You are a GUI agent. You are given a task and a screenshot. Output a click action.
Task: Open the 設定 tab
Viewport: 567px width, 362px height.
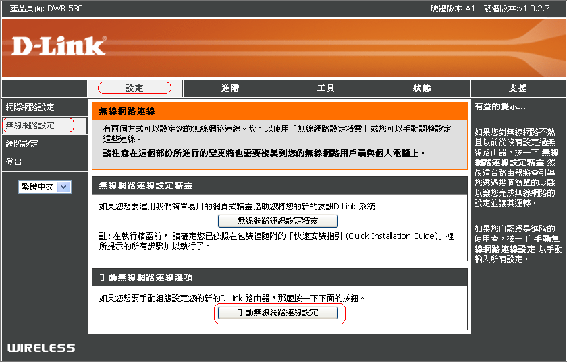point(135,88)
